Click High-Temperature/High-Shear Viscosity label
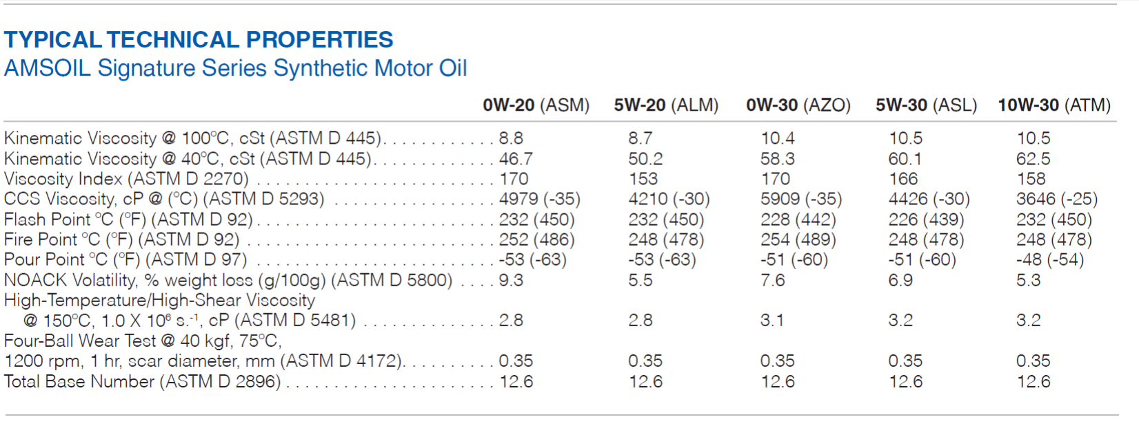 coord(159,300)
